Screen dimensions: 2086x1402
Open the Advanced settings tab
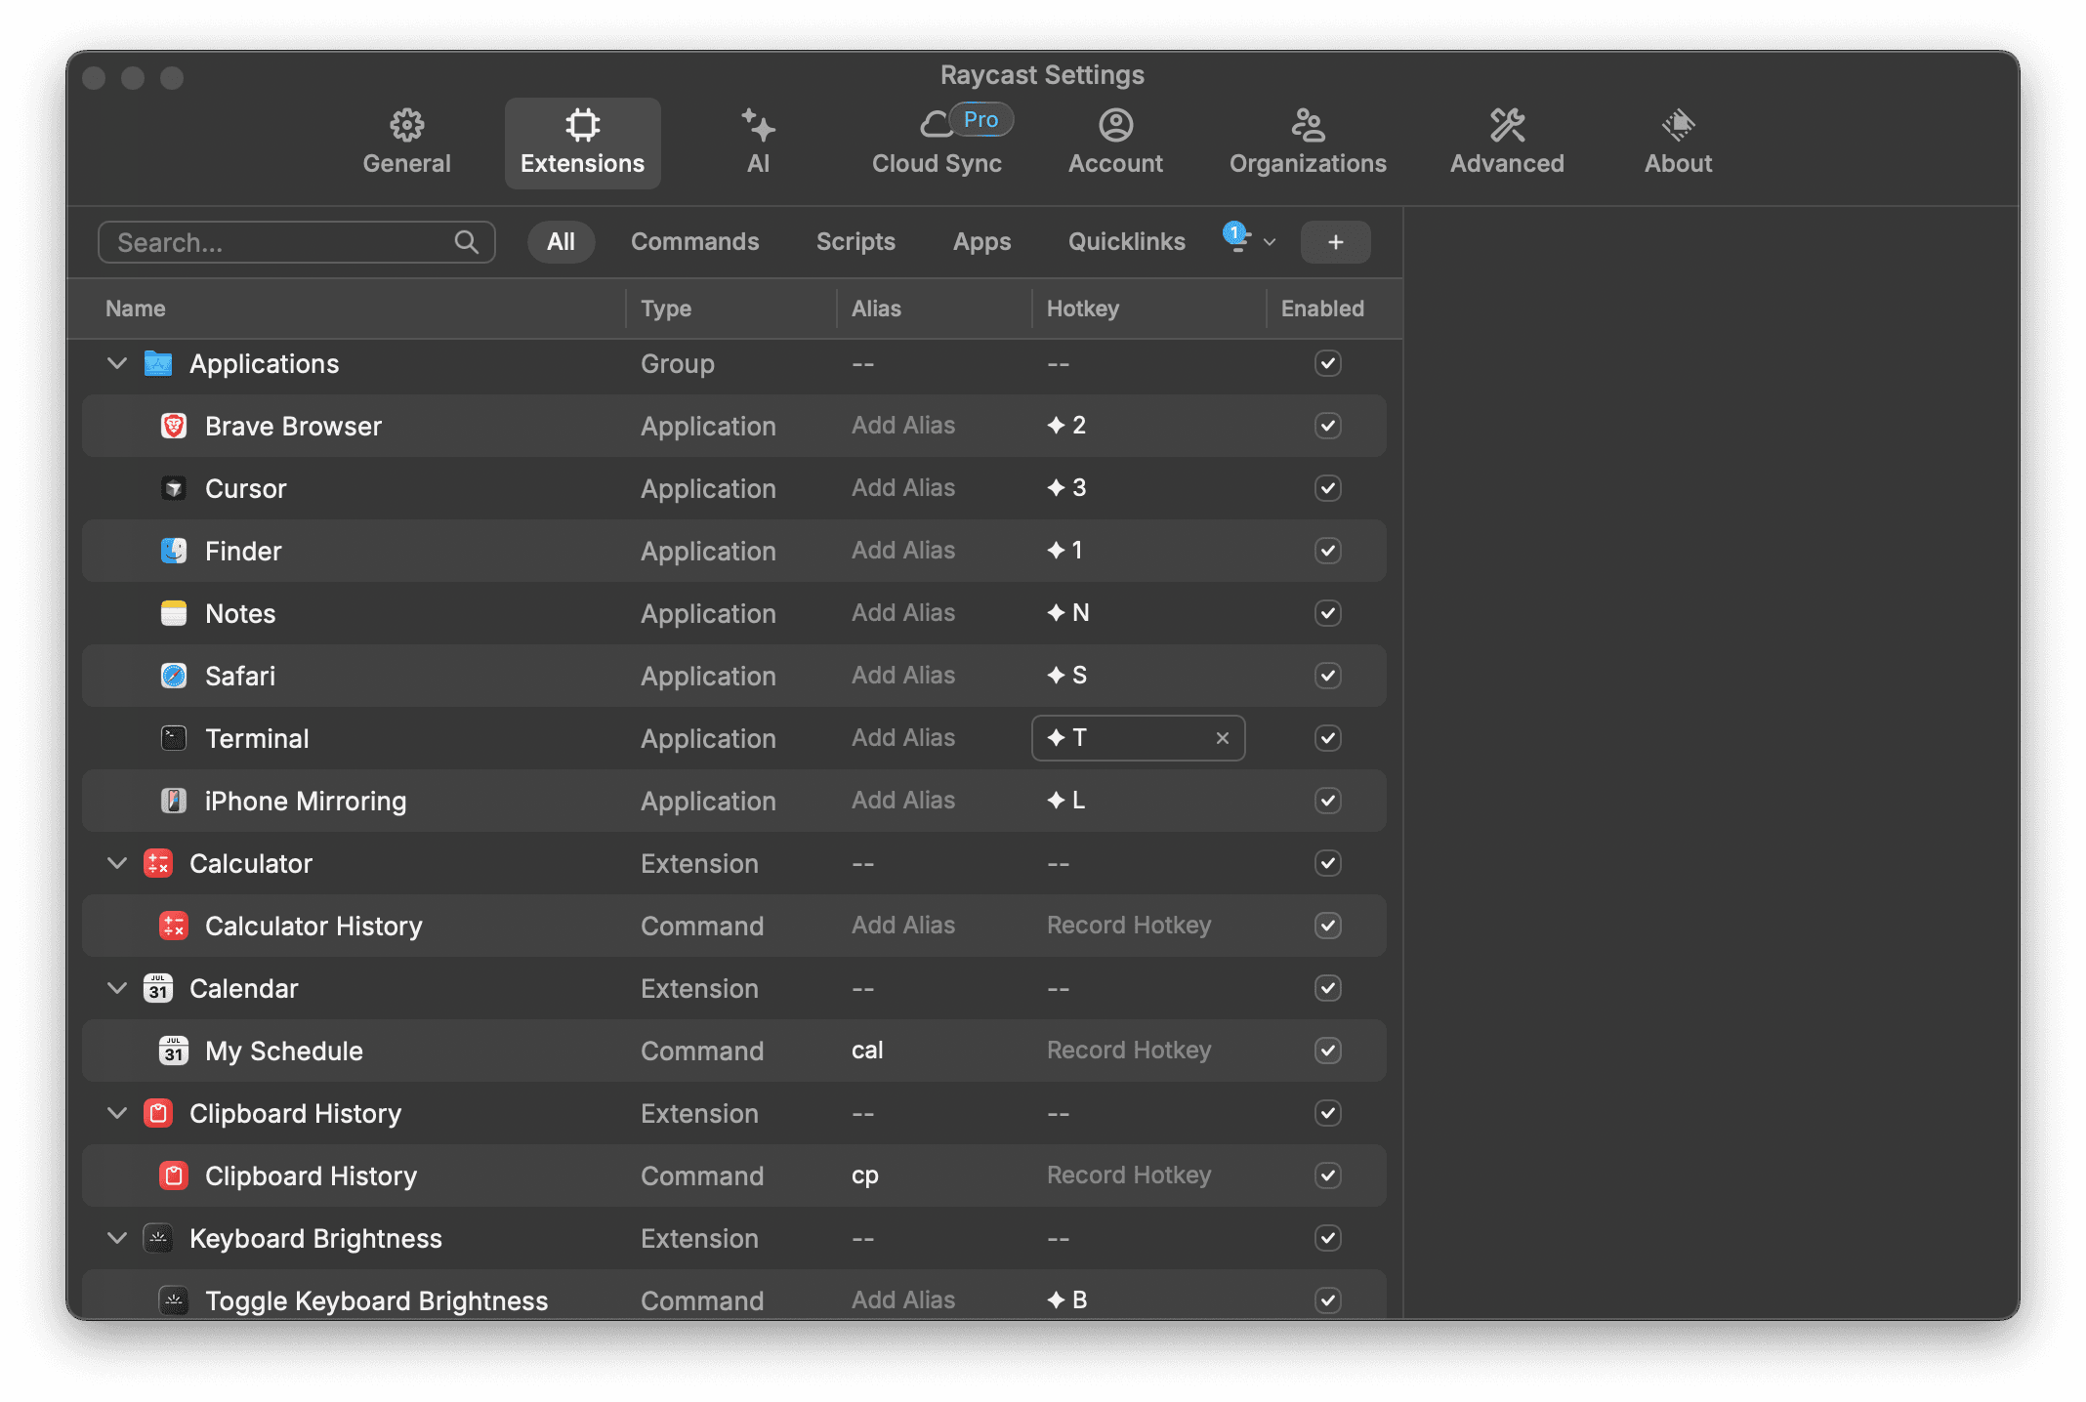click(x=1507, y=143)
